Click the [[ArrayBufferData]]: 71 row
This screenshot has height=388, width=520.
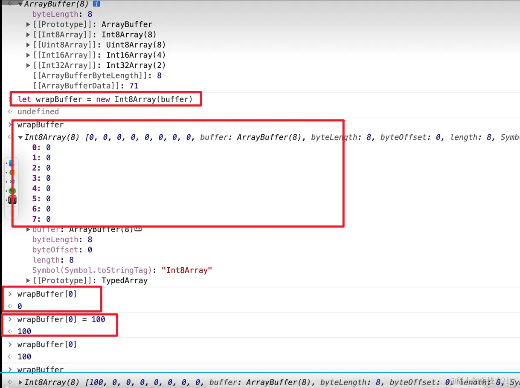click(86, 86)
